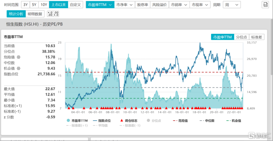Click the 当前值 10.63 value
This screenshot has height=141, width=273.
50,46
